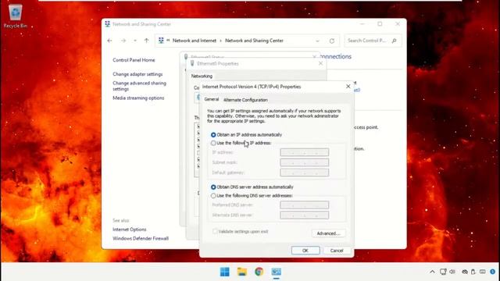Open Media streaming options link
500x281 pixels.
138,98
